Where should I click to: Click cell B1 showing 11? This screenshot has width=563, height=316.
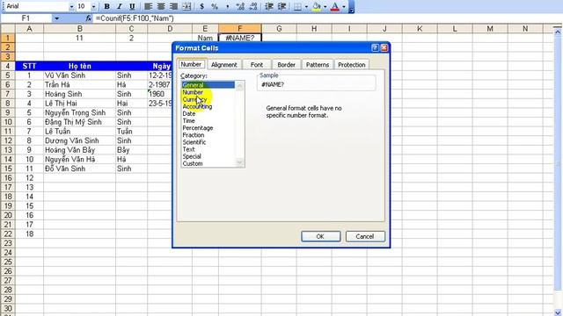tap(80, 38)
